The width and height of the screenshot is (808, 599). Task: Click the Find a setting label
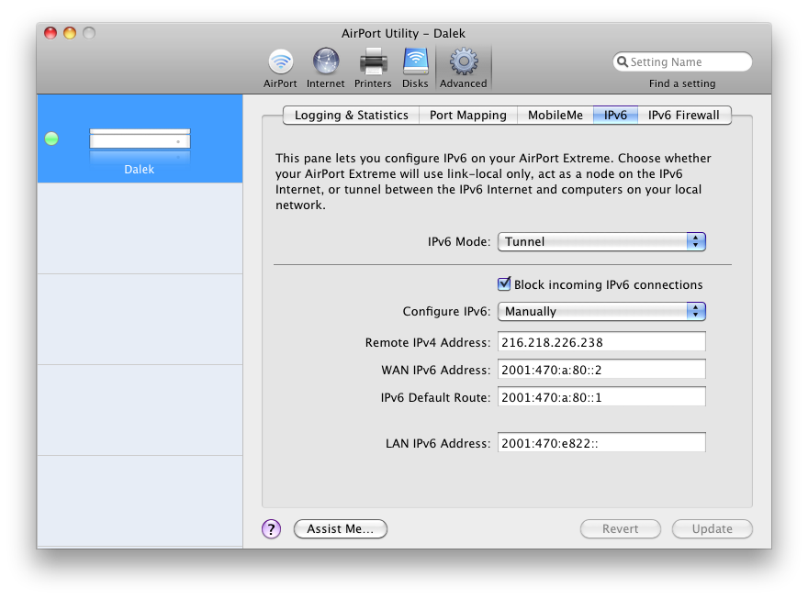point(682,83)
